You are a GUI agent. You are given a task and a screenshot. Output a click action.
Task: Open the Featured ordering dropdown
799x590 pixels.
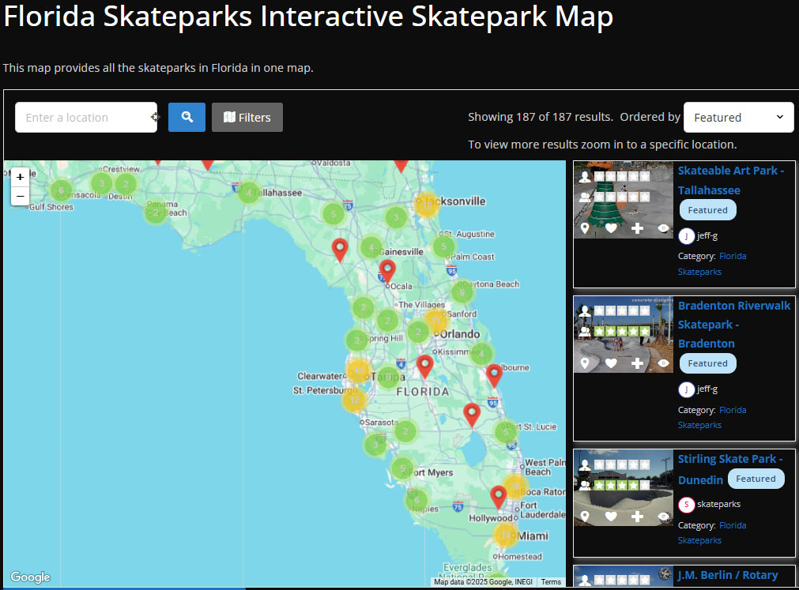[x=738, y=116]
